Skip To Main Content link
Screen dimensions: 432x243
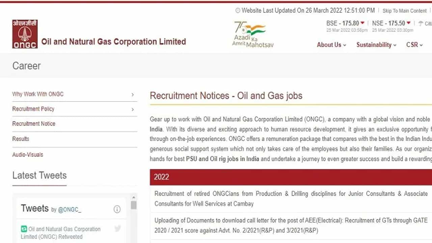404,11
